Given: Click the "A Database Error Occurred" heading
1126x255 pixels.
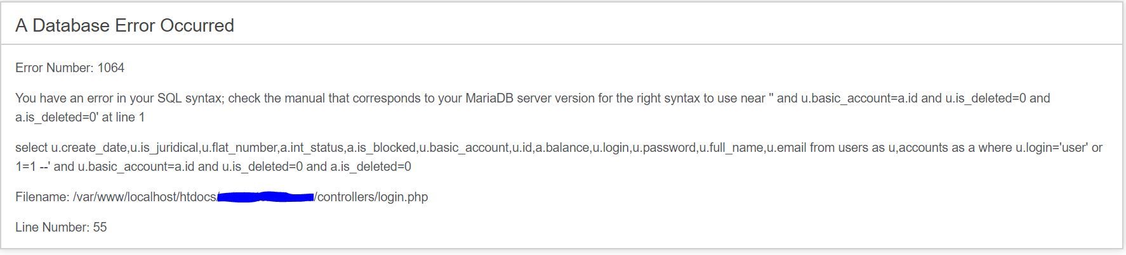Looking at the screenshot, I should click(x=124, y=25).
